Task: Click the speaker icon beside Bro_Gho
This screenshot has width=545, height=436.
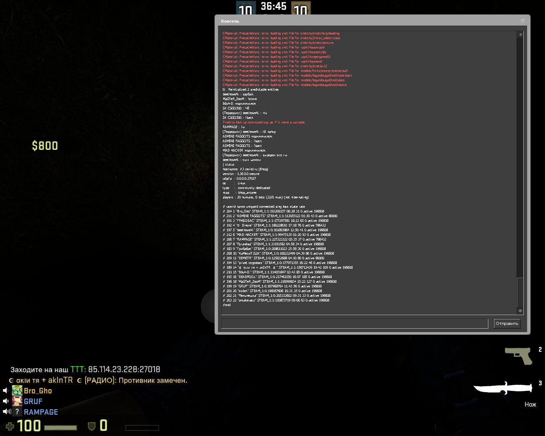Action: click(6, 390)
